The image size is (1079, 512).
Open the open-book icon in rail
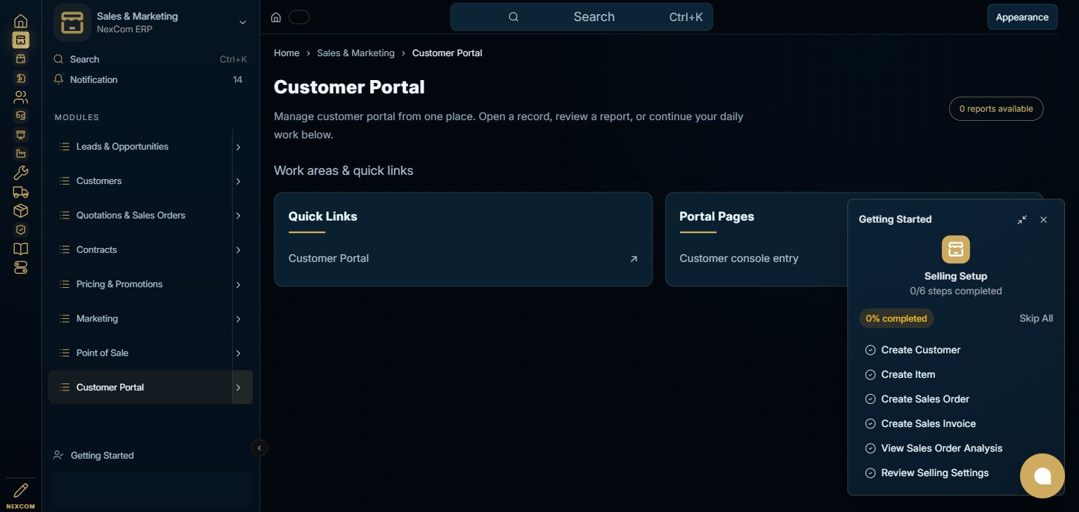[21, 249]
